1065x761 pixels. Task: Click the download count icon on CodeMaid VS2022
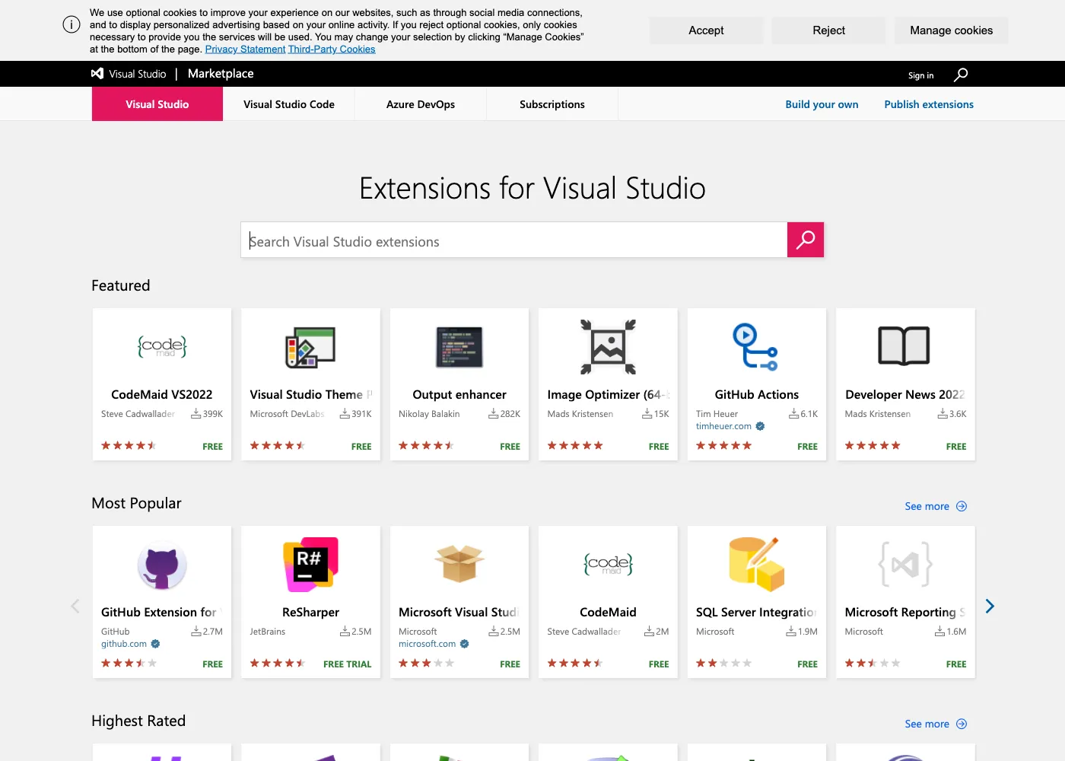196,414
